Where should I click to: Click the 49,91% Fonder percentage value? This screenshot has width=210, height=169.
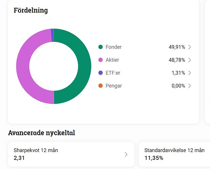[x=177, y=47]
